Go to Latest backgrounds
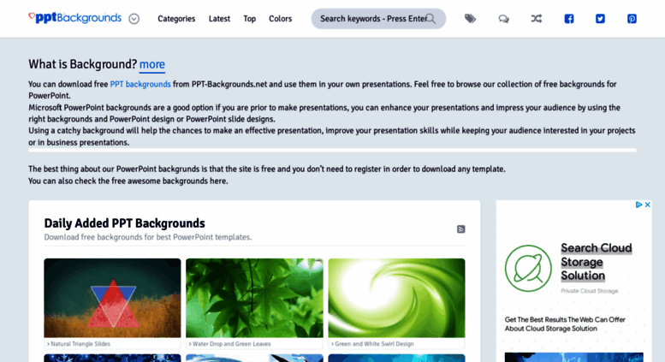665x362 pixels. point(219,19)
